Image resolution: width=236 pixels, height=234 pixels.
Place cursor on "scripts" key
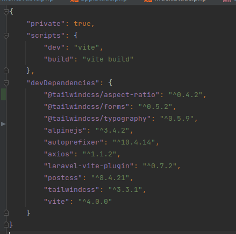click(x=46, y=36)
